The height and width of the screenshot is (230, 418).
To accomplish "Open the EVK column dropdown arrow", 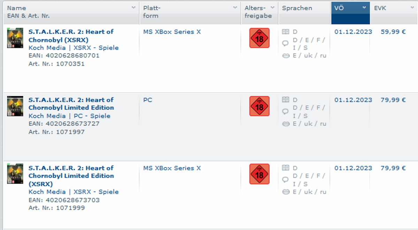I will 412,8.
